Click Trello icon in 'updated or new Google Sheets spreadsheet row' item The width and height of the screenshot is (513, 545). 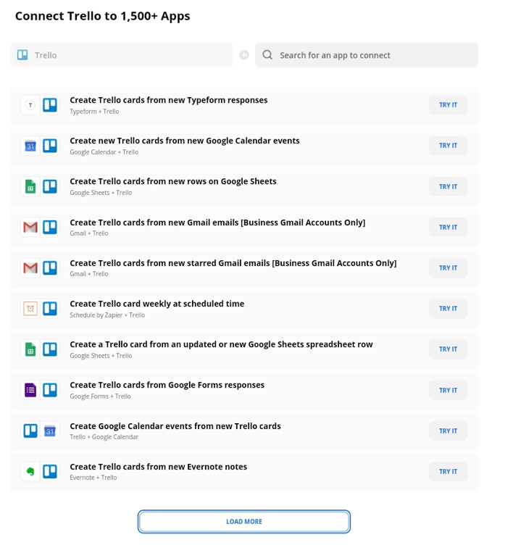(50, 349)
